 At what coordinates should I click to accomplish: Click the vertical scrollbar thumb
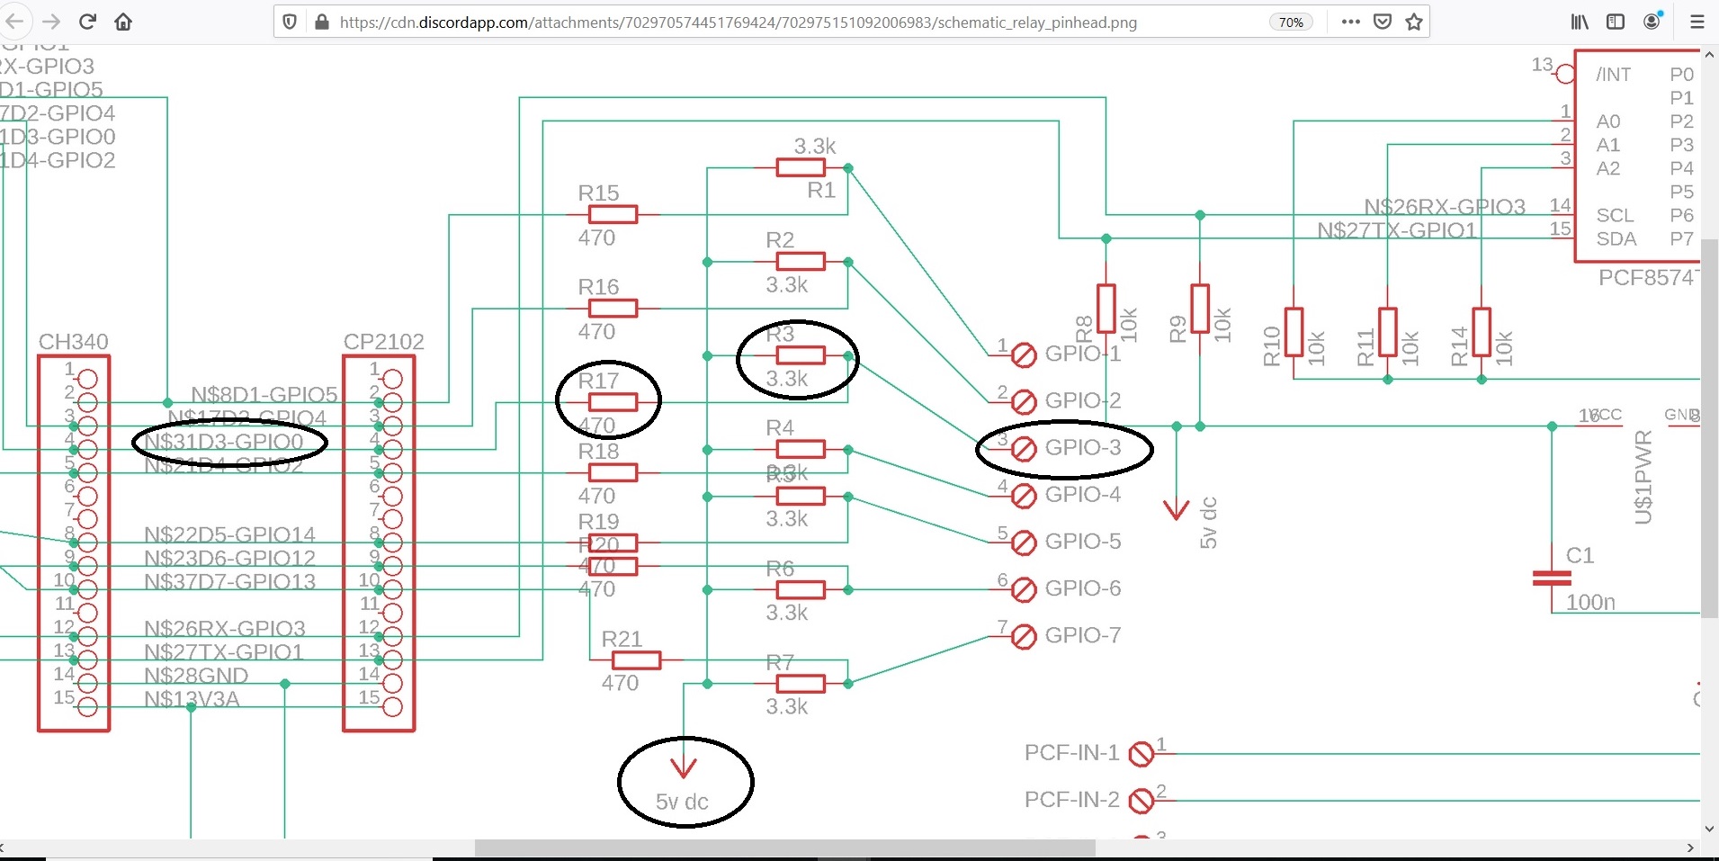coord(1709,426)
